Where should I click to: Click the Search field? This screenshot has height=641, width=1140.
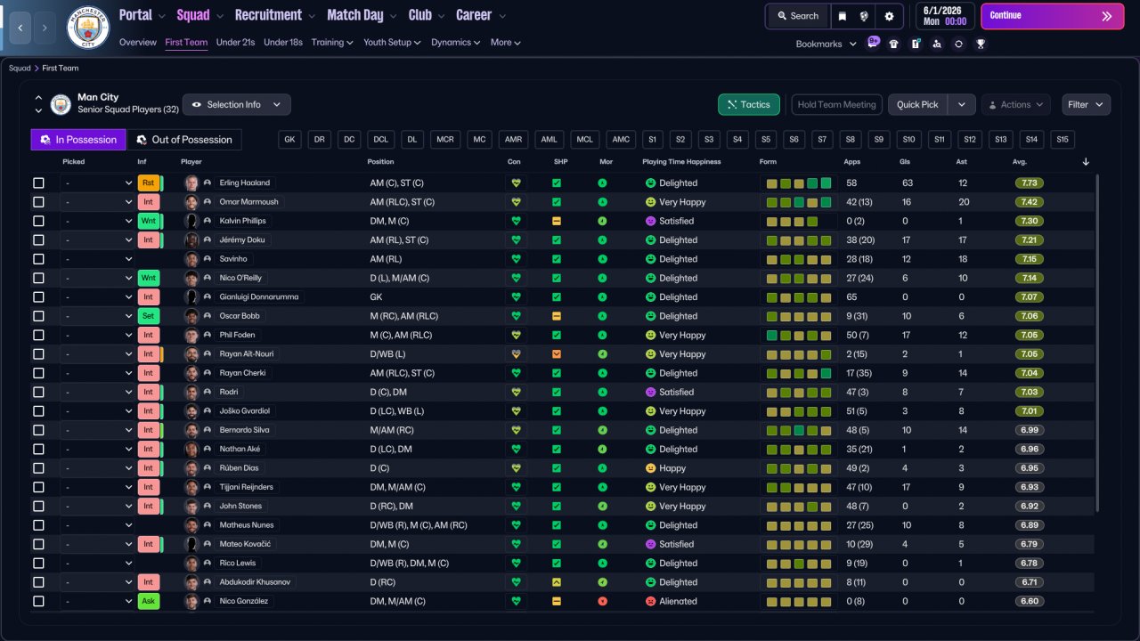coord(798,16)
